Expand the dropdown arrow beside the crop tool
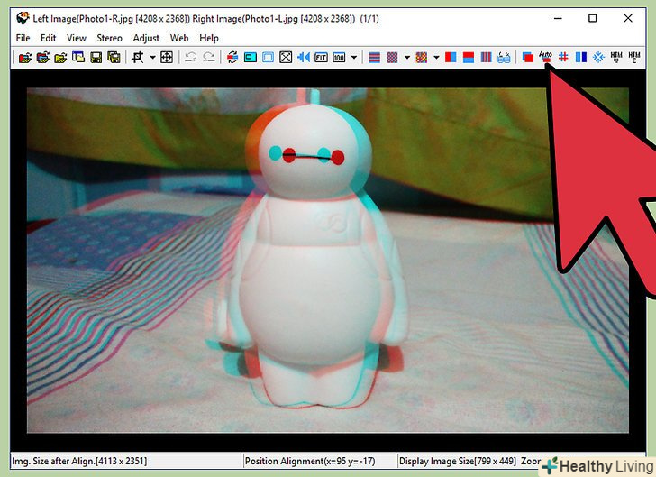The height and width of the screenshot is (477, 656). (152, 57)
